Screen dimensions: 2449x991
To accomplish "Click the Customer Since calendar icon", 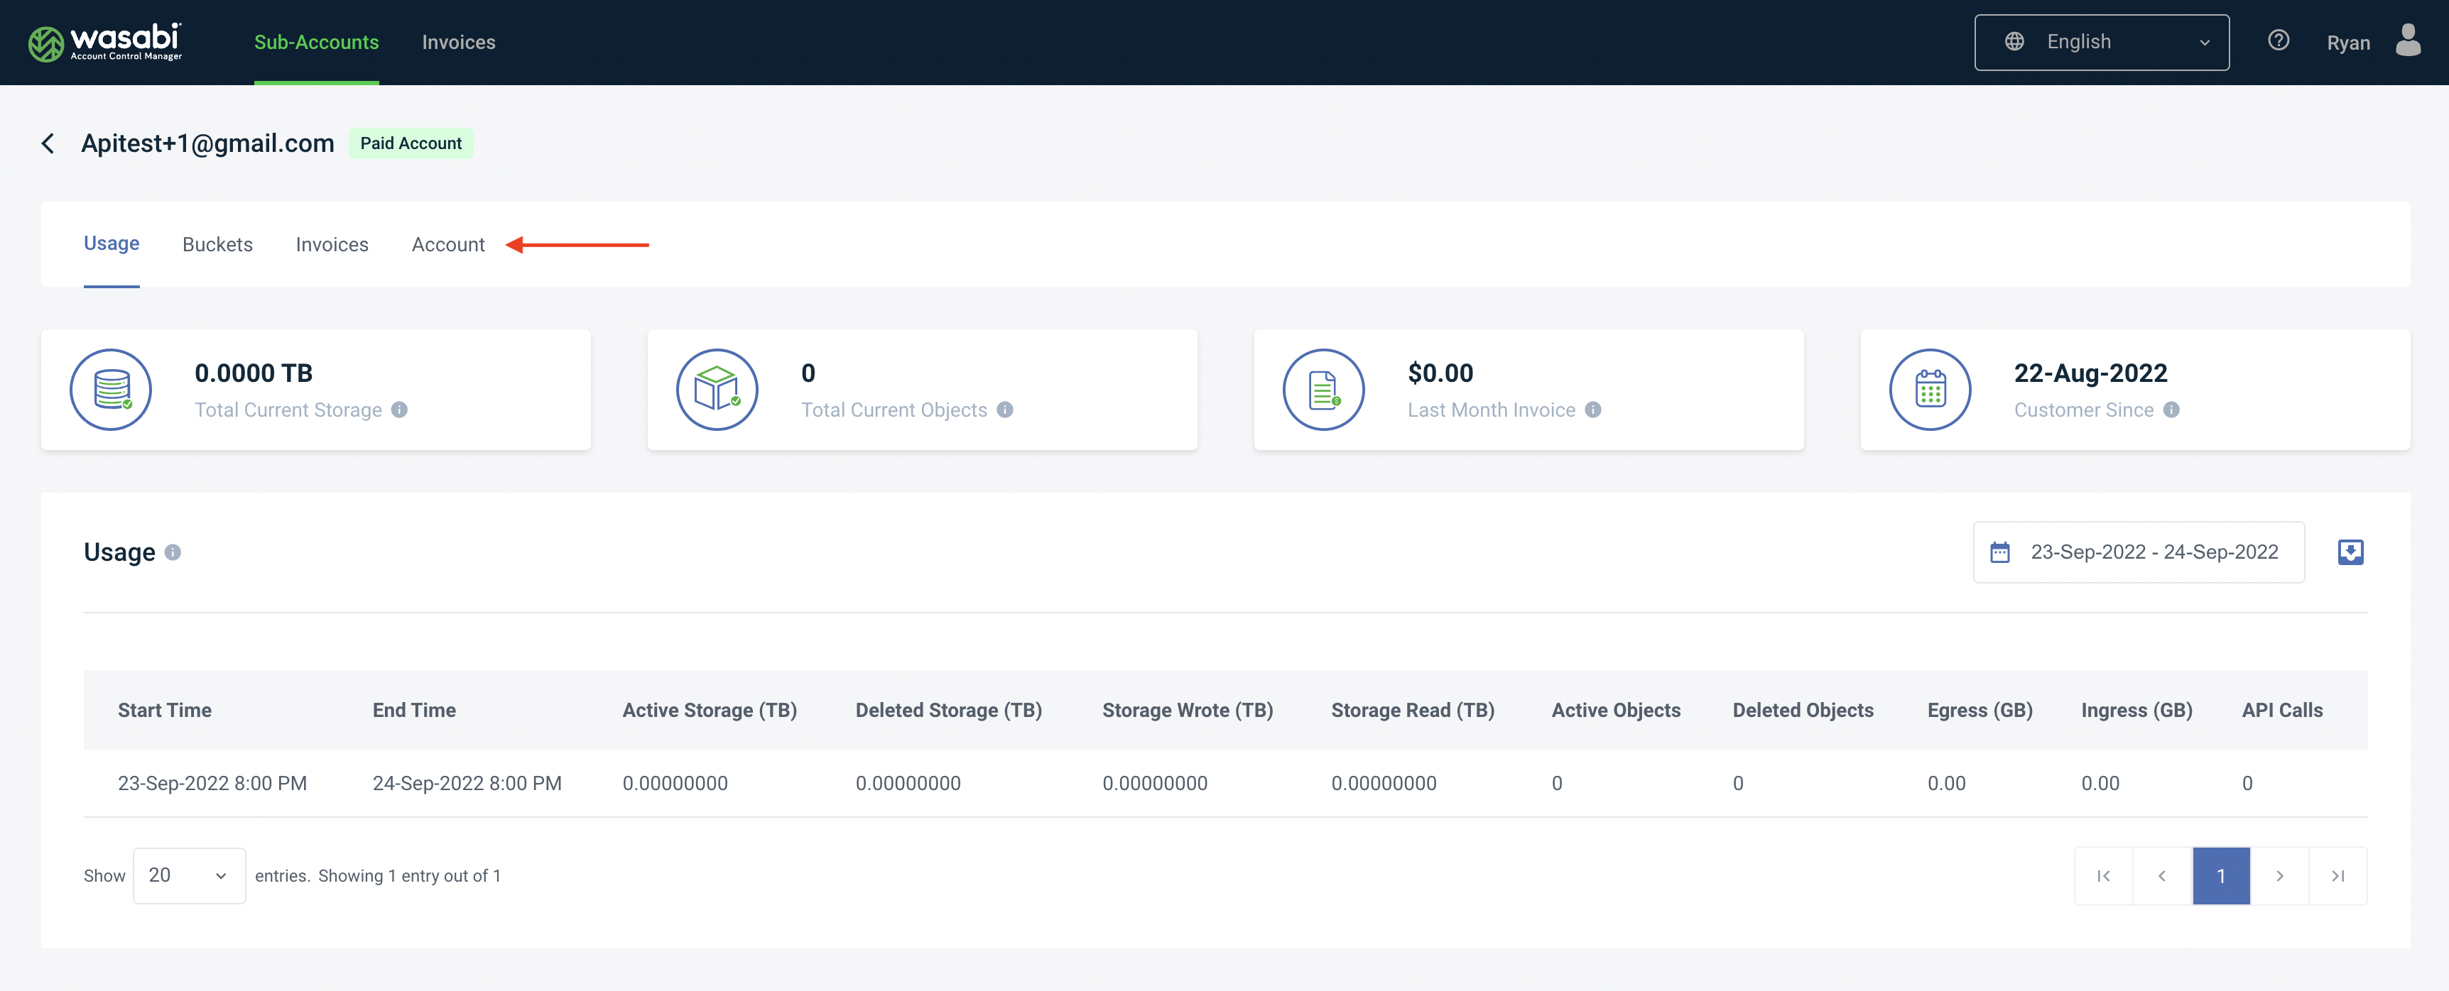I will 1930,390.
